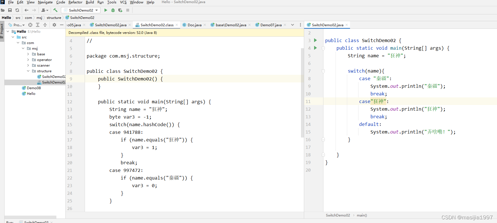Collapse the com package node
Image resolution: width=497 pixels, height=223 pixels.
[18, 43]
